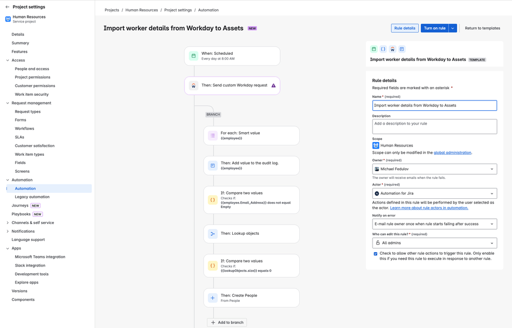
Task: Select the When: Scheduled trigger card
Action: pos(232,56)
